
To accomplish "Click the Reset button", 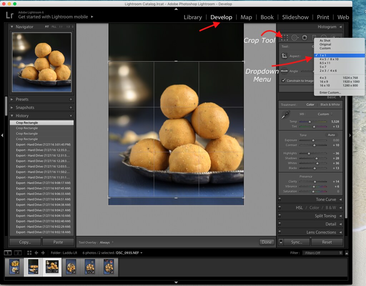I will pos(327,242).
